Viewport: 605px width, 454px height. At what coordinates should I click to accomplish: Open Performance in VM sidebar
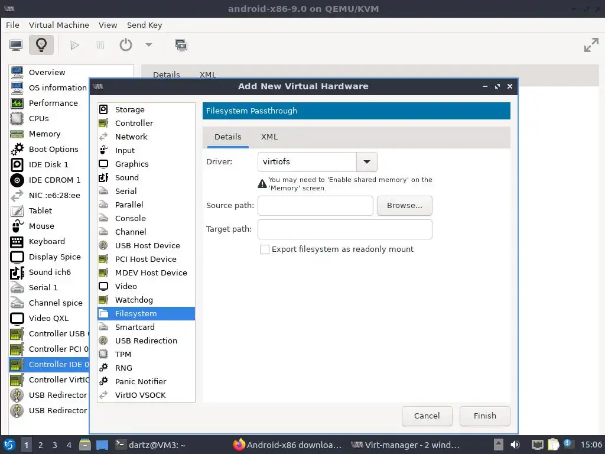(x=49, y=103)
